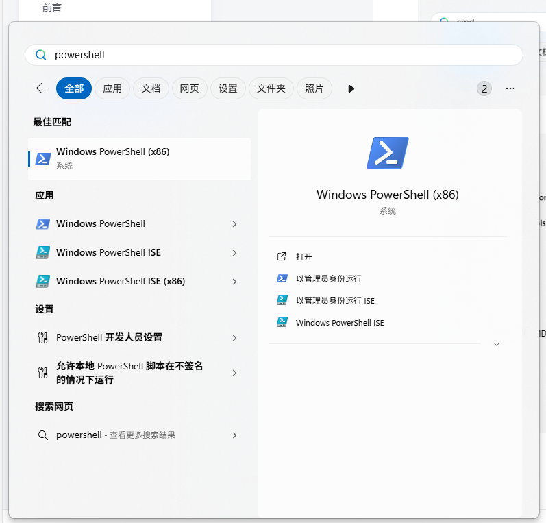This screenshot has height=523, width=546.
Task: Click the open-external icon beside 打开
Action: [282, 256]
